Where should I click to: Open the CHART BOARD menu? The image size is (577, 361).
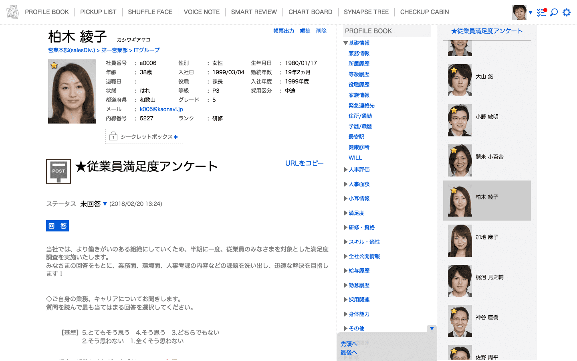tap(311, 12)
